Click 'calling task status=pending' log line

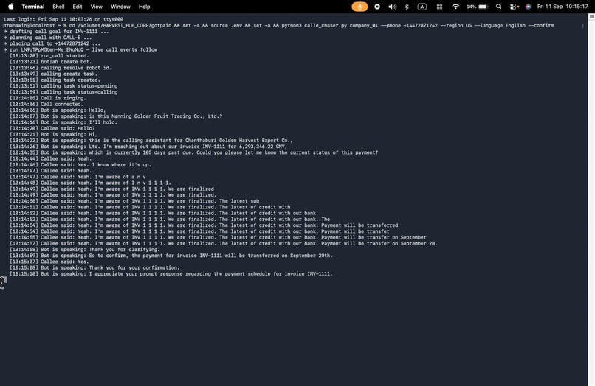point(63,86)
